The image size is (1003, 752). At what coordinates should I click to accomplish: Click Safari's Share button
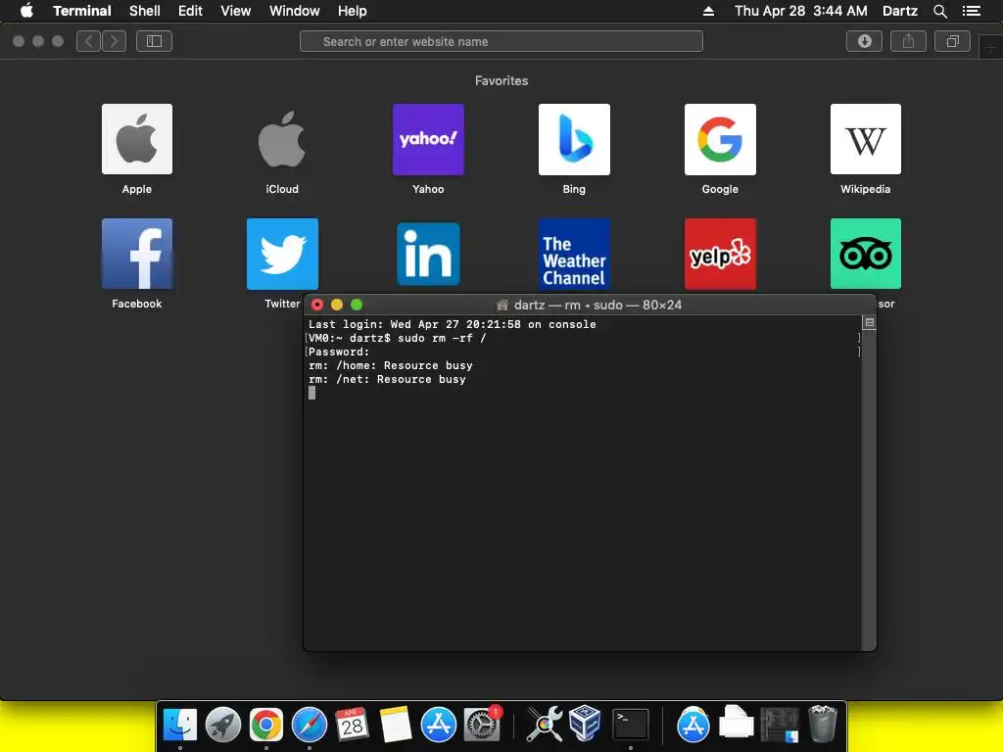908,41
